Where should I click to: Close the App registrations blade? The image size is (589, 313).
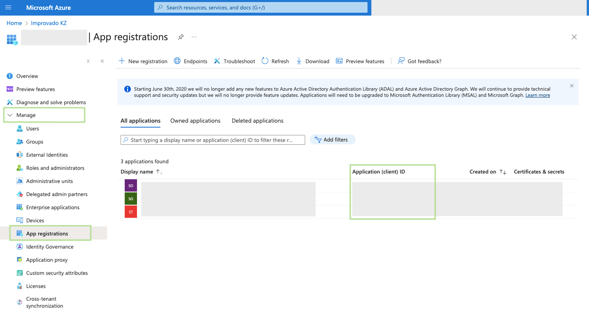pos(574,37)
